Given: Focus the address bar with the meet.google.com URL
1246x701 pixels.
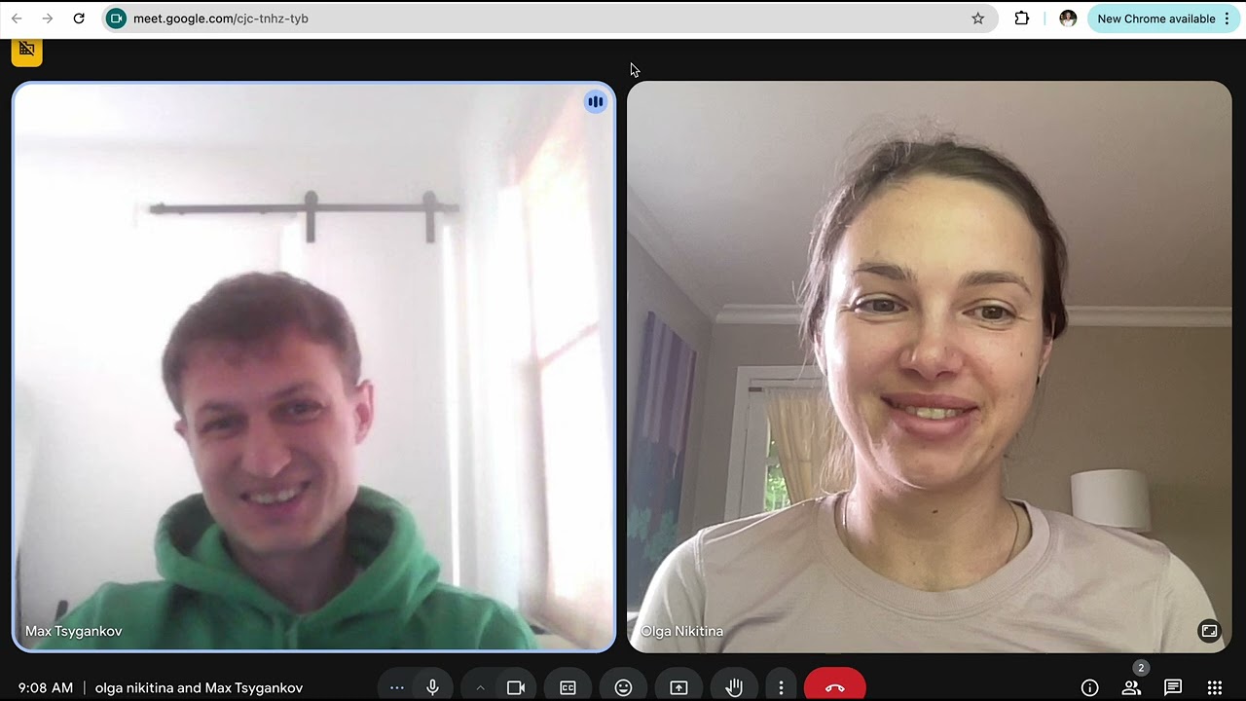Looking at the screenshot, I should pos(550,18).
